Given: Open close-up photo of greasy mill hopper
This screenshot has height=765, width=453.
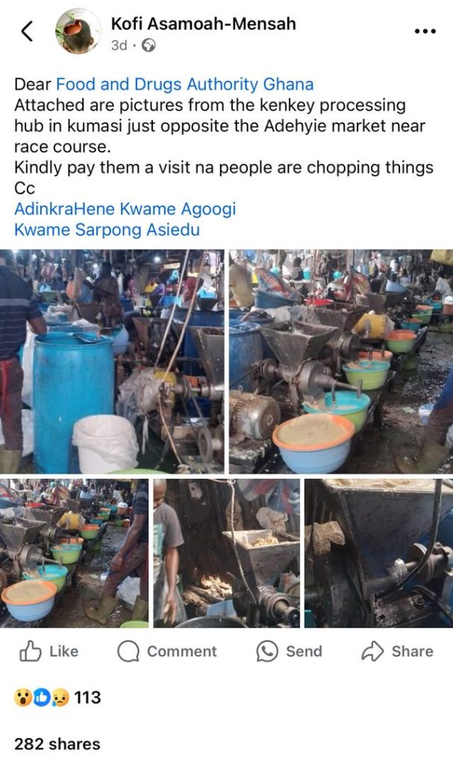Looking at the screenshot, I should [x=378, y=554].
